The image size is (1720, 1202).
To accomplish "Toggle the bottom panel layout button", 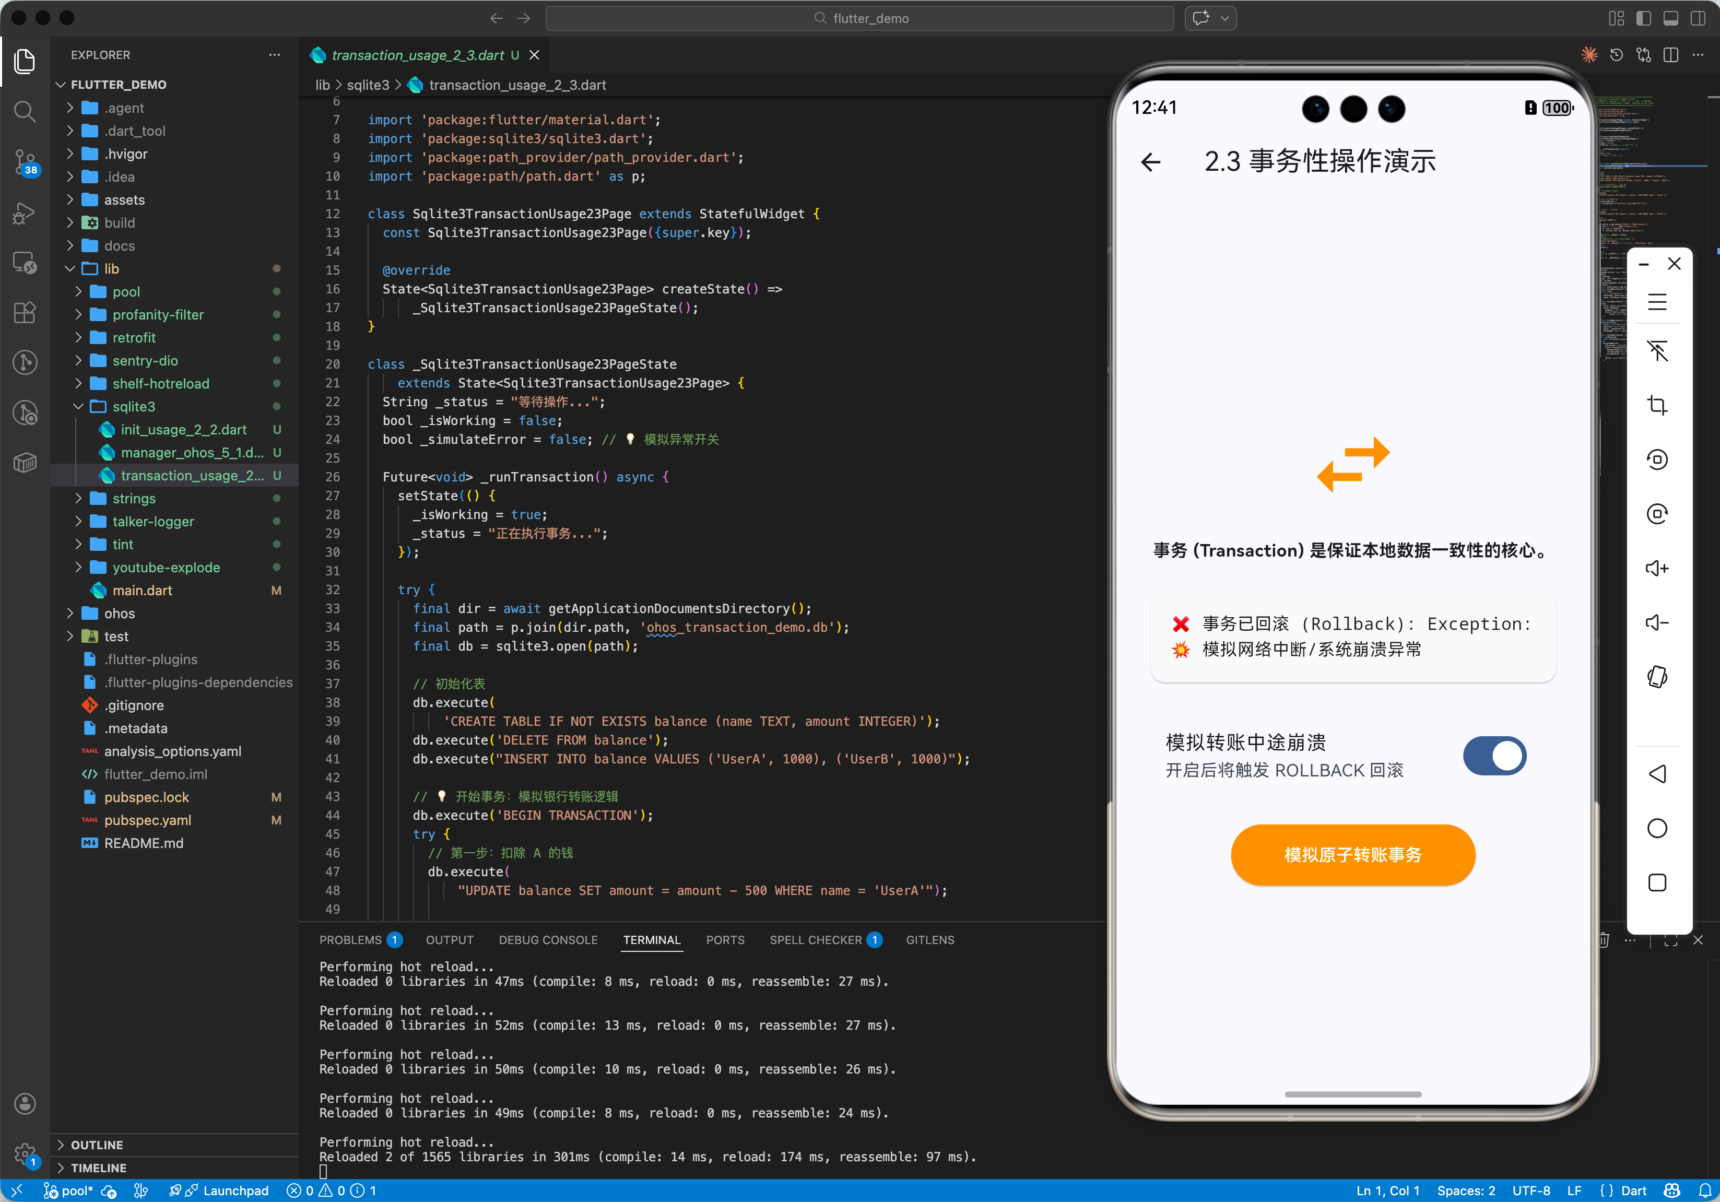I will pos(1670,19).
